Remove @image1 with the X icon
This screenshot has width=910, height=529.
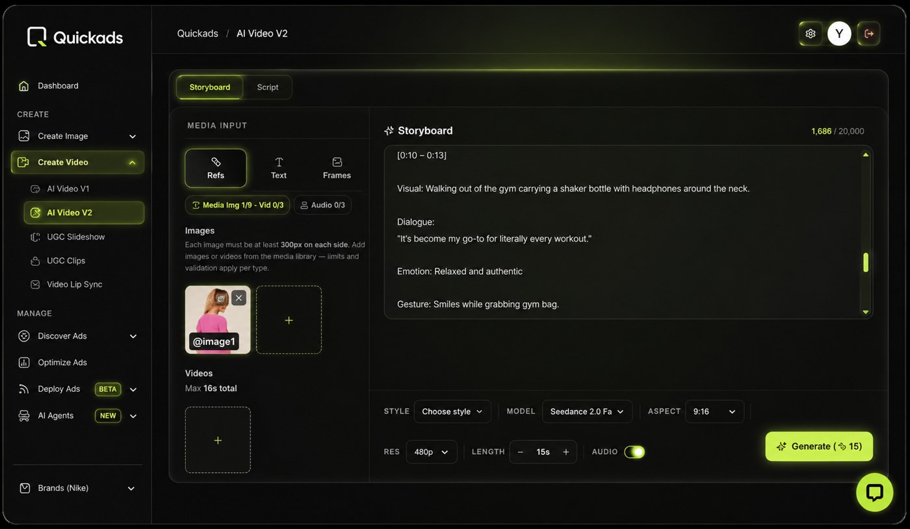(239, 298)
